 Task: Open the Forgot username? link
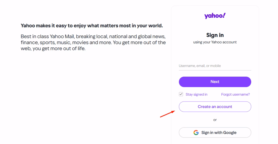click(235, 94)
